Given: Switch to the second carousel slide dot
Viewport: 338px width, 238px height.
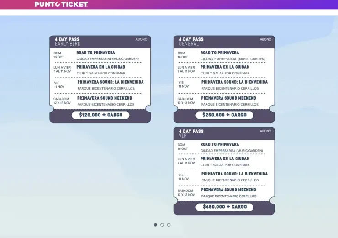Looking at the screenshot, I should [x=162, y=225].
